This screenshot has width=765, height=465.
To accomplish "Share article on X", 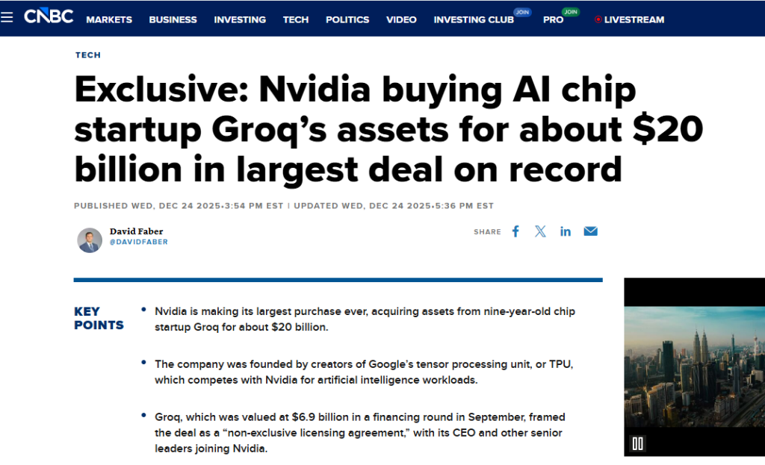I will coord(540,231).
